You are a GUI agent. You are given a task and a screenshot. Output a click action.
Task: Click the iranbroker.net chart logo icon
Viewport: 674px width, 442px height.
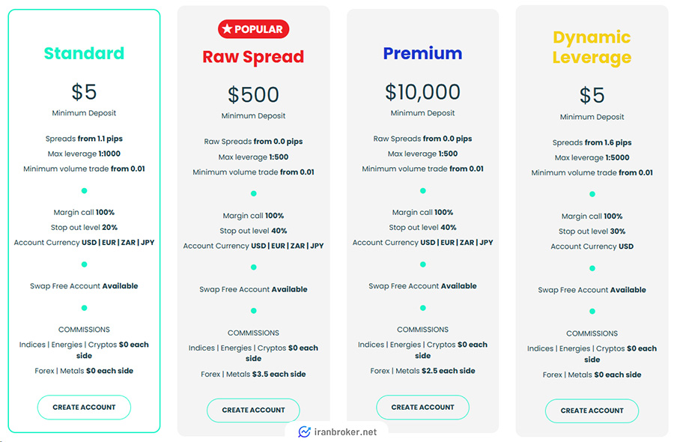tap(304, 432)
